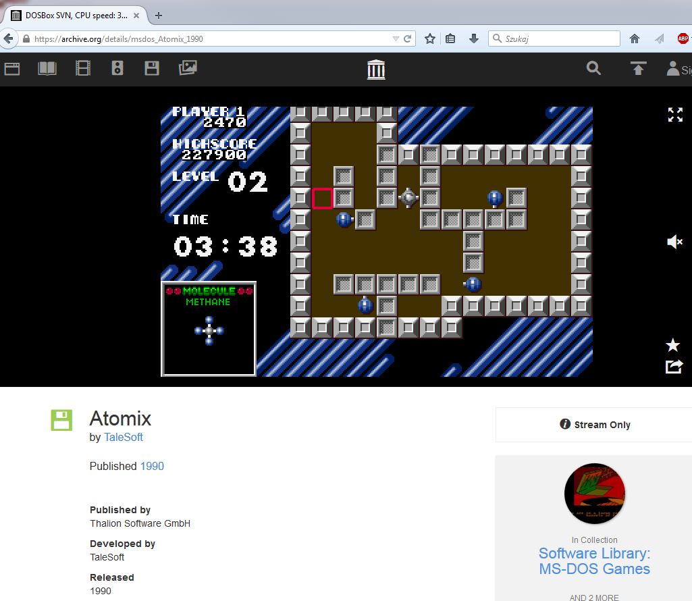Click the Stream Only info box
Screen dimensions: 692x601
tap(594, 425)
